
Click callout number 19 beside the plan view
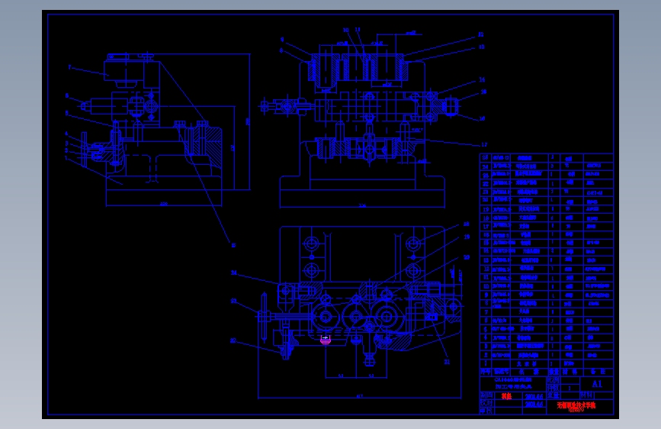point(467,237)
